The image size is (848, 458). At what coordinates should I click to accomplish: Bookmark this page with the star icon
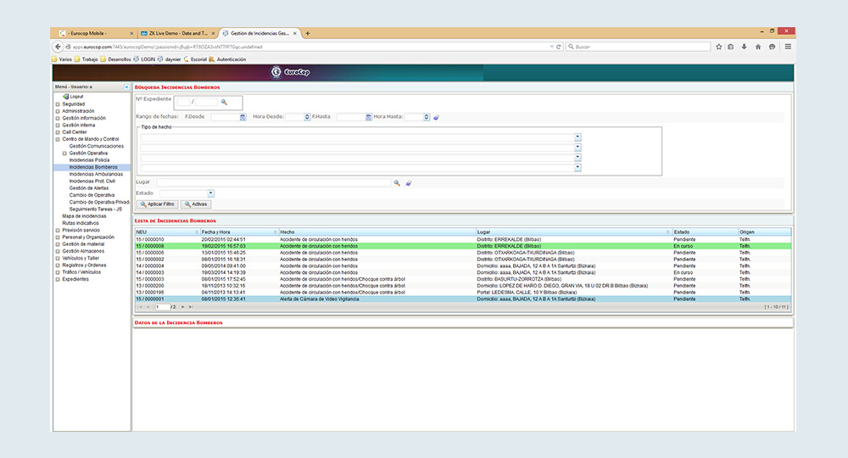coord(718,47)
